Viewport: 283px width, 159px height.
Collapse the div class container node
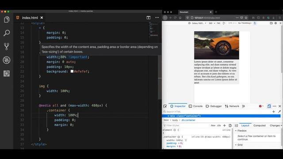coord(168,116)
